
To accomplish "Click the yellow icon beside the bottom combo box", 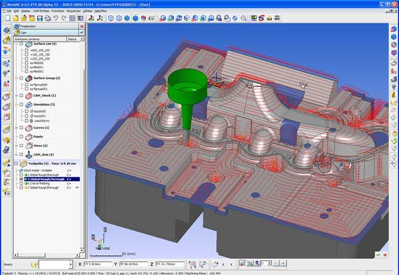I will 34,265.
